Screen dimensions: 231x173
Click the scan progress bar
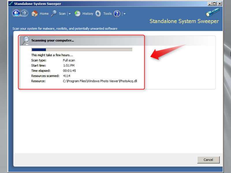[82, 49]
